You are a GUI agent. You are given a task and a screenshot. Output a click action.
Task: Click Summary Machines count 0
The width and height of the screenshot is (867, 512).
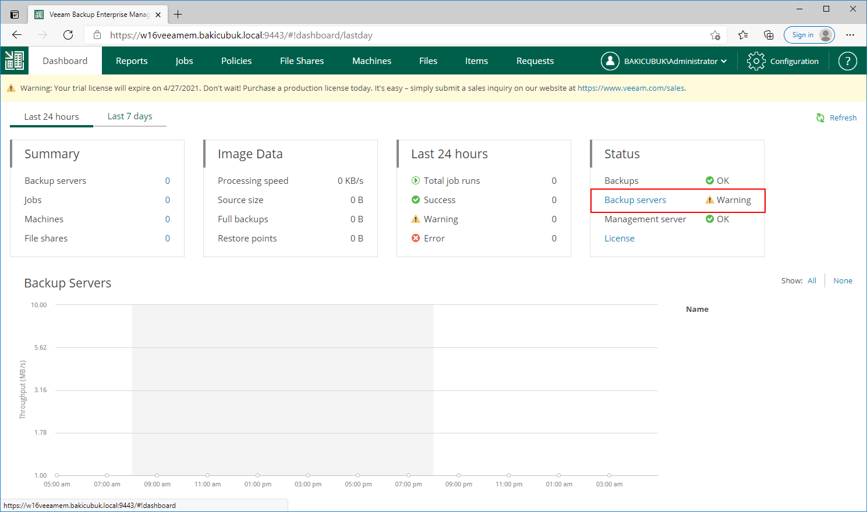click(168, 219)
